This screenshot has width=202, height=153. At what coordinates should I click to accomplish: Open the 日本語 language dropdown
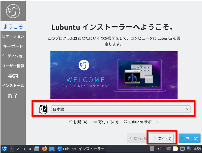121,109
